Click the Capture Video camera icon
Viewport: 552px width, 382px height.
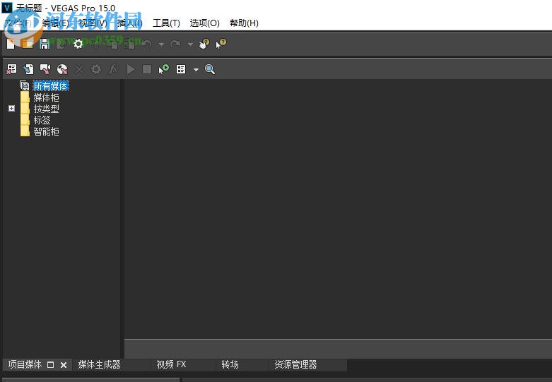coord(45,69)
